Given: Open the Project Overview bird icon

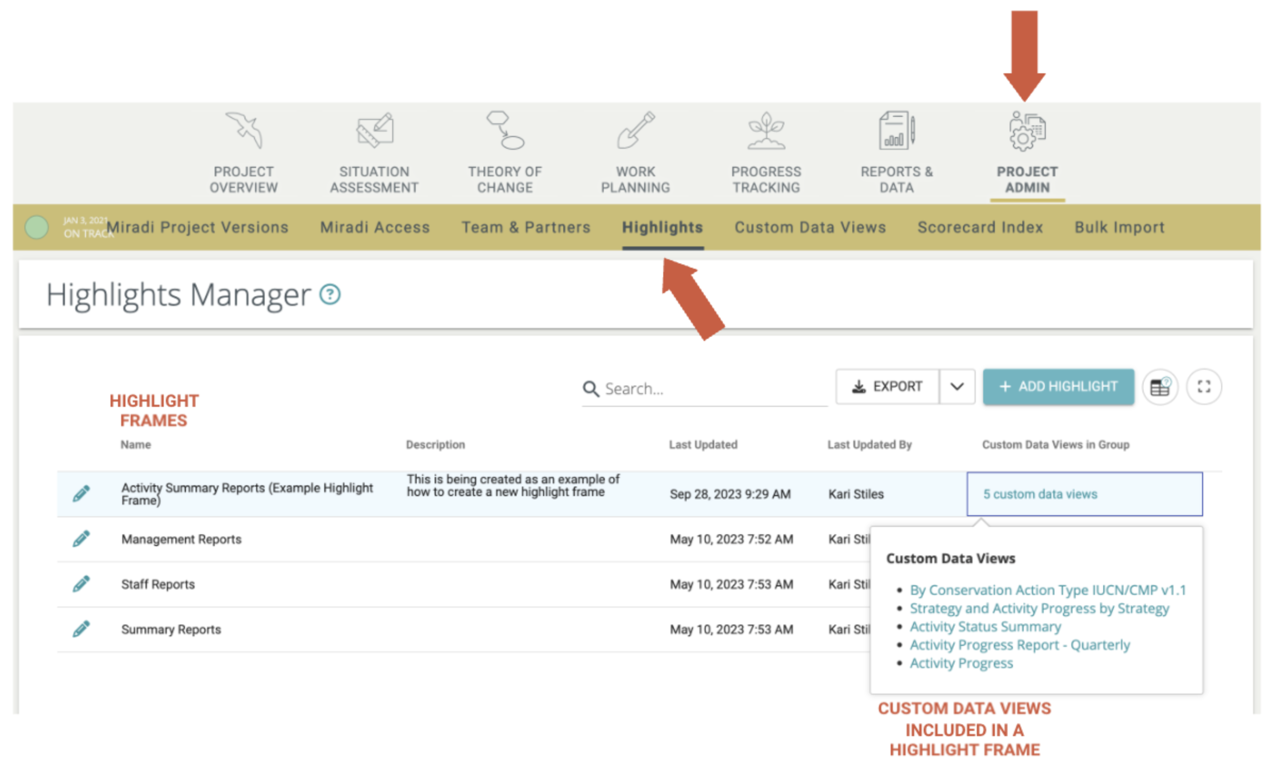Looking at the screenshot, I should [243, 130].
